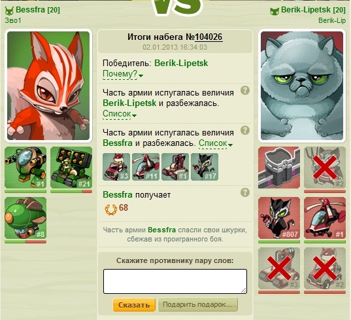Click the green airship unit #8
Viewport: 351px width, 320px height.
25,218
